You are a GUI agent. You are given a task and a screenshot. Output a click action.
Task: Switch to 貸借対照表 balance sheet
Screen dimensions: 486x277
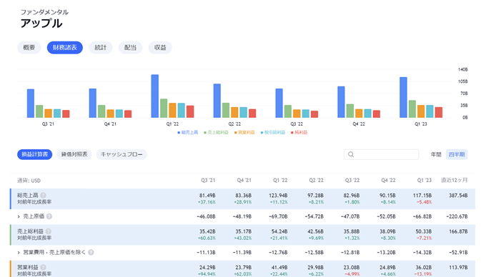click(x=74, y=154)
